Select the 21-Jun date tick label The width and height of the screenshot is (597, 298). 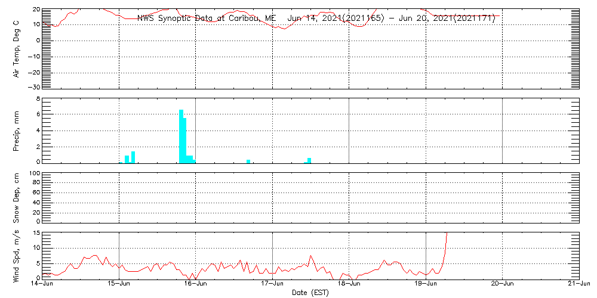click(x=578, y=285)
